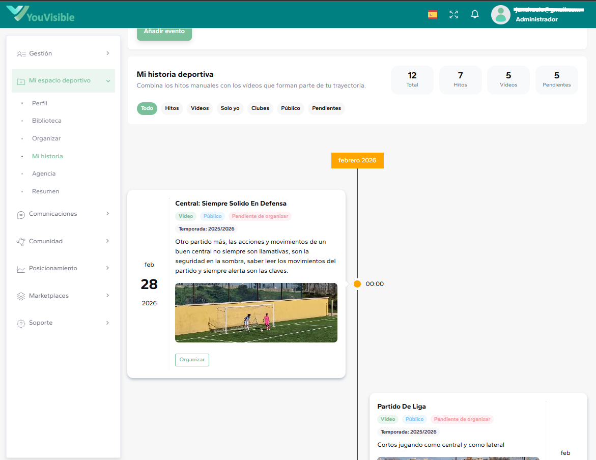This screenshot has height=460, width=596.
Task: Open the Agencia page
Action: (44, 174)
